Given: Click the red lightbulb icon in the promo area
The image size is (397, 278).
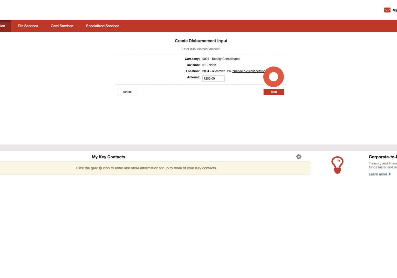Looking at the screenshot, I should (x=337, y=165).
